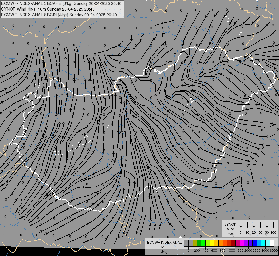Click the 50 m/s wind arrow in legend
This screenshot has height=256, width=279.
[267, 225]
